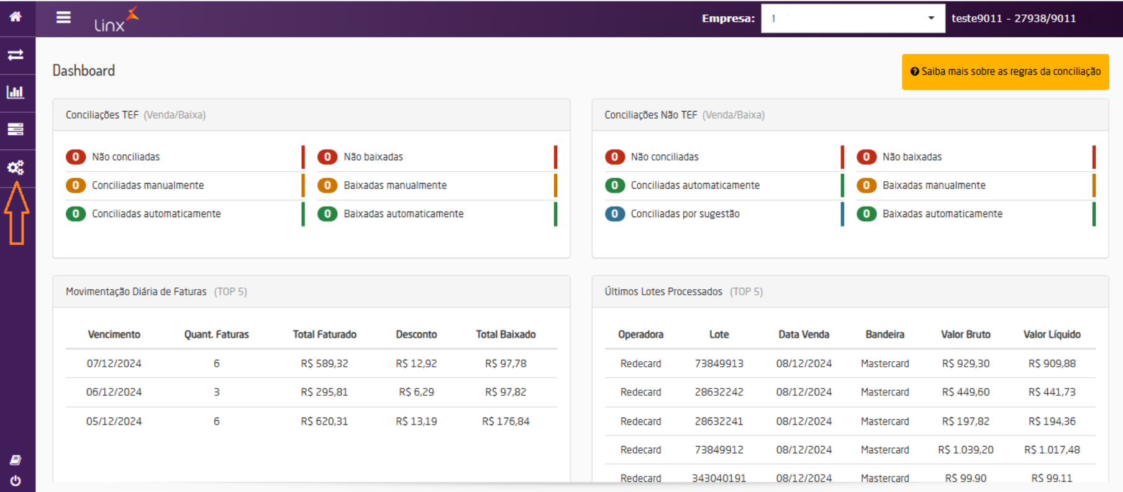Toggle the hamburger menu icon

tap(63, 17)
